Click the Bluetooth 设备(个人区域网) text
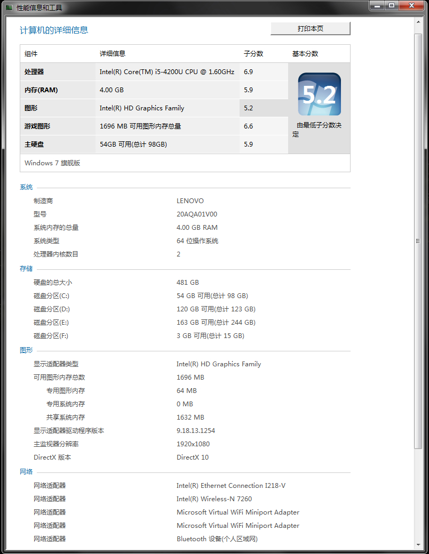This screenshot has height=554, width=429. pyautogui.click(x=217, y=539)
